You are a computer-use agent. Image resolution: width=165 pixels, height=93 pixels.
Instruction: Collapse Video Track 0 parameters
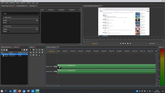pos(4,17)
